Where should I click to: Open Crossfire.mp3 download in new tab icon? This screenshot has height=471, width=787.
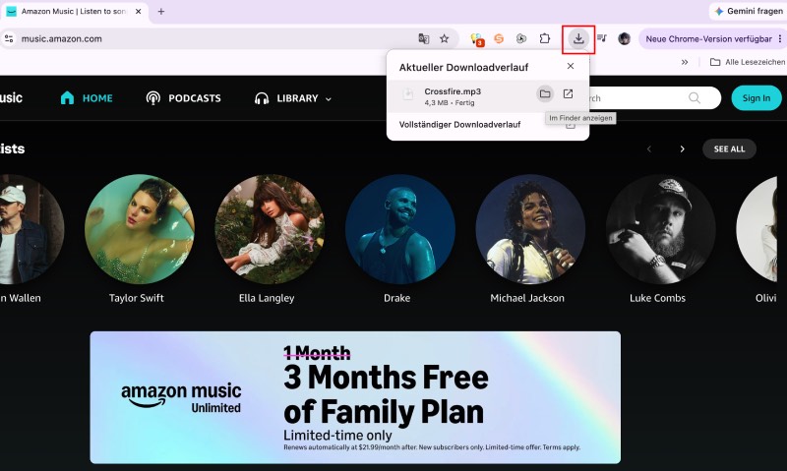pyautogui.click(x=568, y=93)
